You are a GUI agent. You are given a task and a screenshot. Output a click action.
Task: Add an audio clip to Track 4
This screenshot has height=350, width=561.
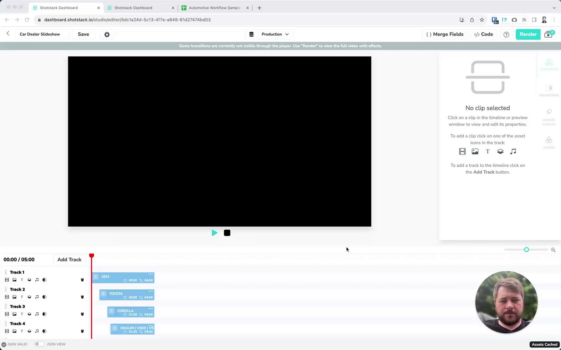(x=37, y=331)
